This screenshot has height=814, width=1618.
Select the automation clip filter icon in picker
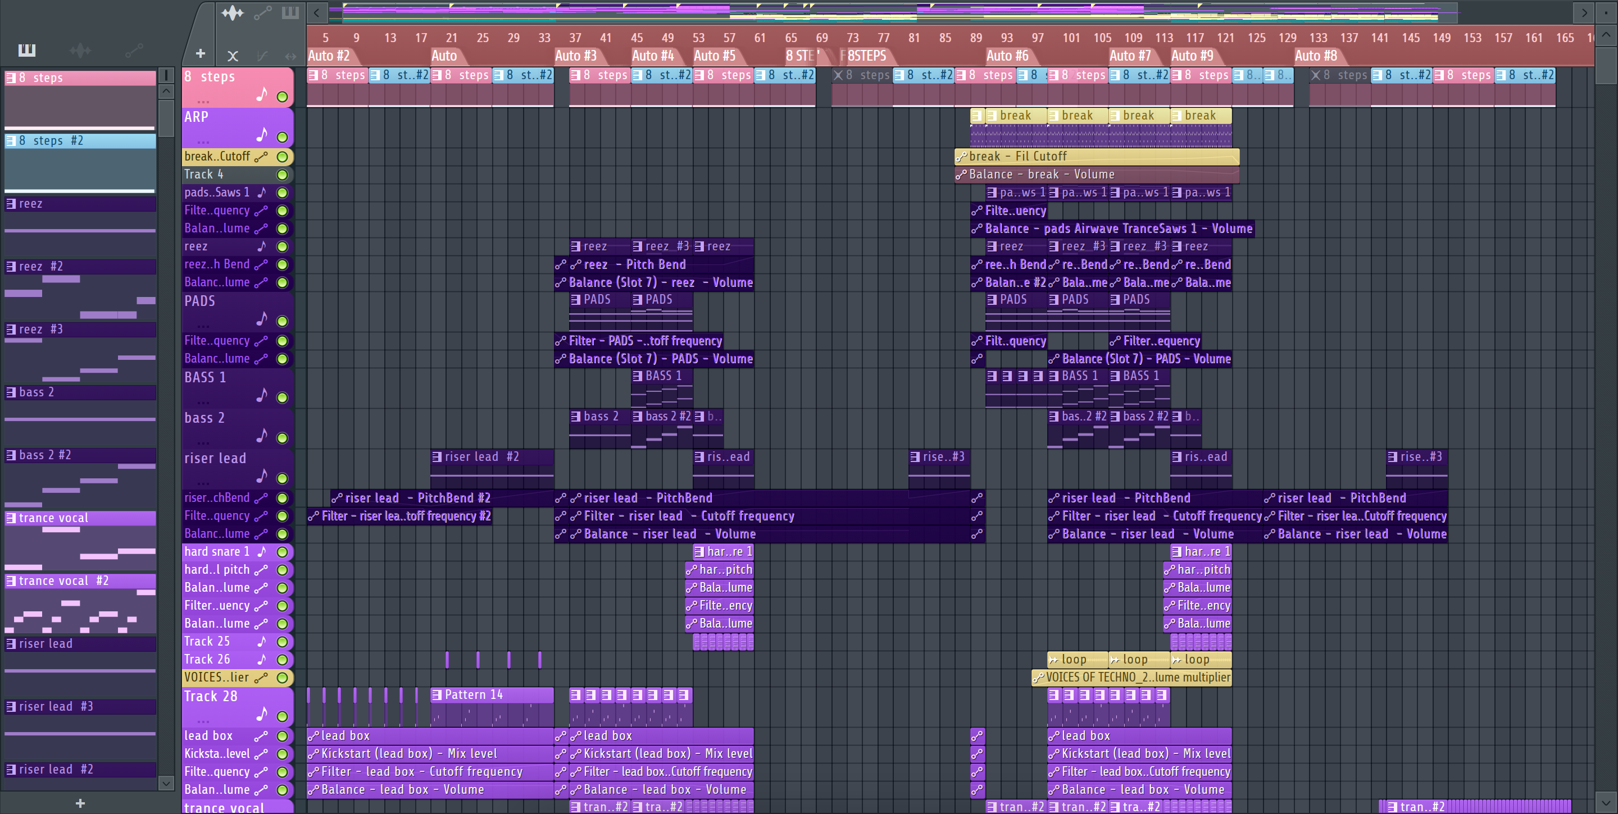[134, 50]
